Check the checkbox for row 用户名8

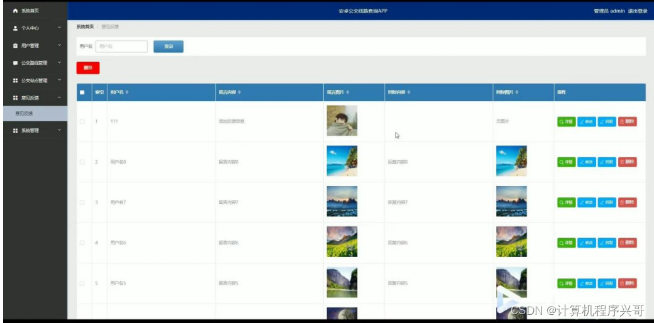[82, 161]
